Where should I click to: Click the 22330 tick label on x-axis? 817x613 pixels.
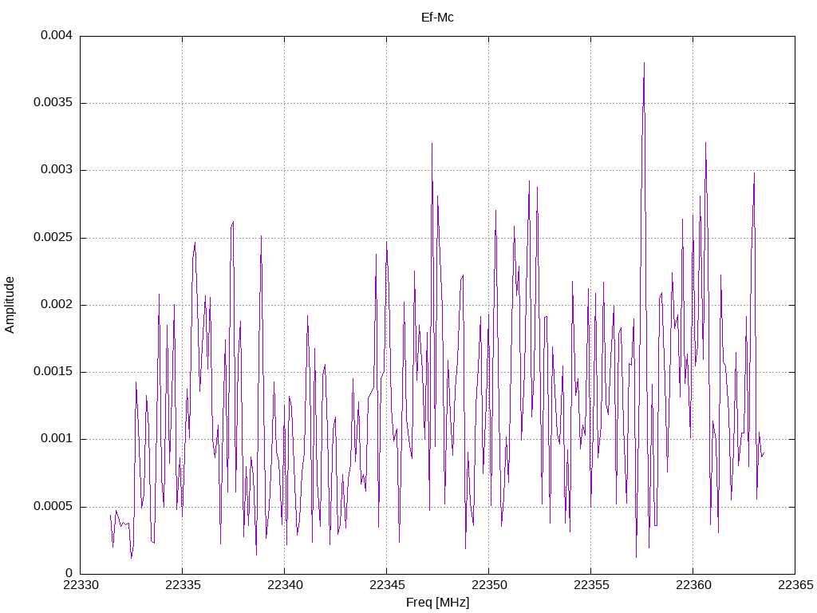point(80,585)
